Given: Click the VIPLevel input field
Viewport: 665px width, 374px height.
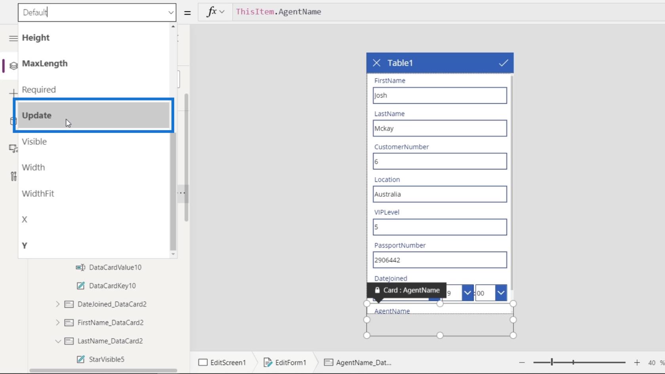Looking at the screenshot, I should tap(440, 227).
